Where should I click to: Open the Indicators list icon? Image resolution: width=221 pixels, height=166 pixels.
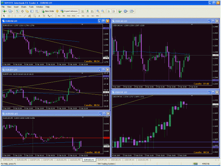click(120, 11)
